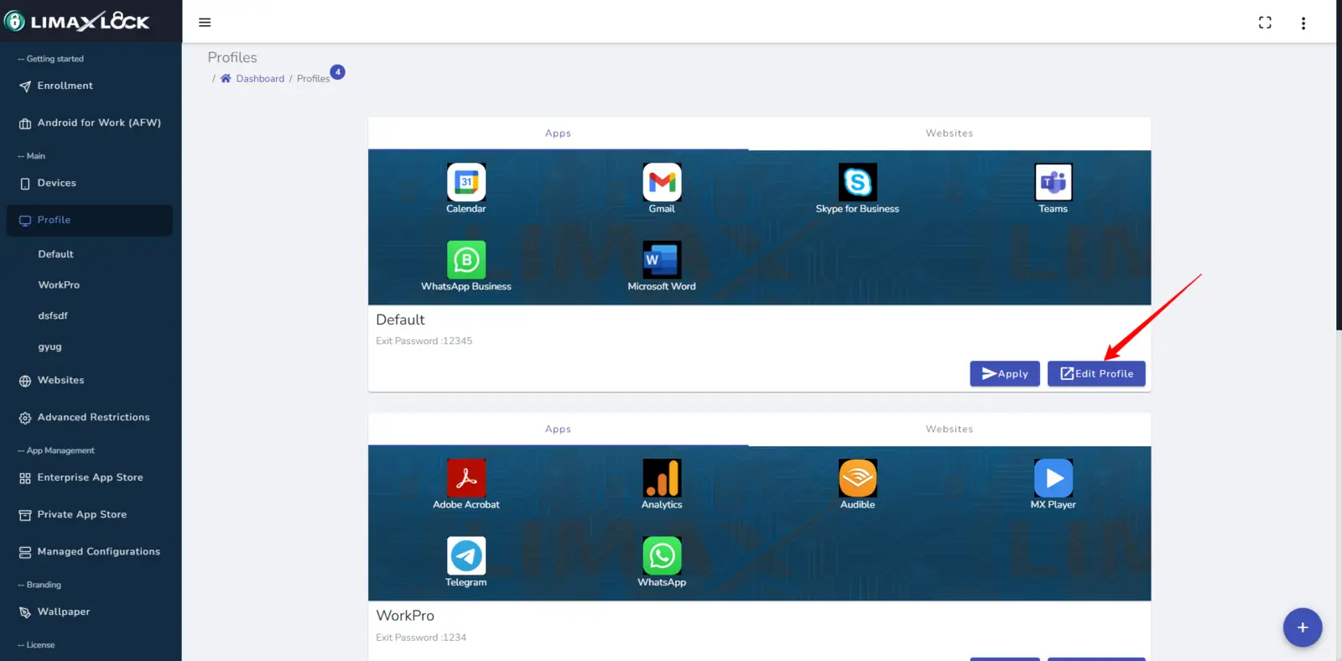Viewport: 1342px width, 661px height.
Task: Follow the Dashboard breadcrumb link
Action: point(260,79)
